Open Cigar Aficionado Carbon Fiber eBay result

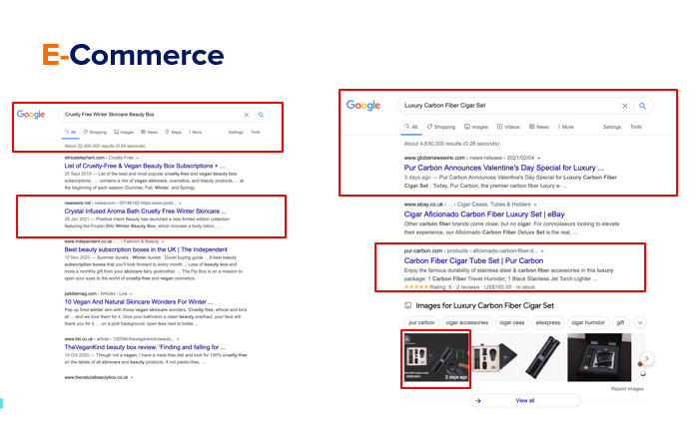click(484, 214)
